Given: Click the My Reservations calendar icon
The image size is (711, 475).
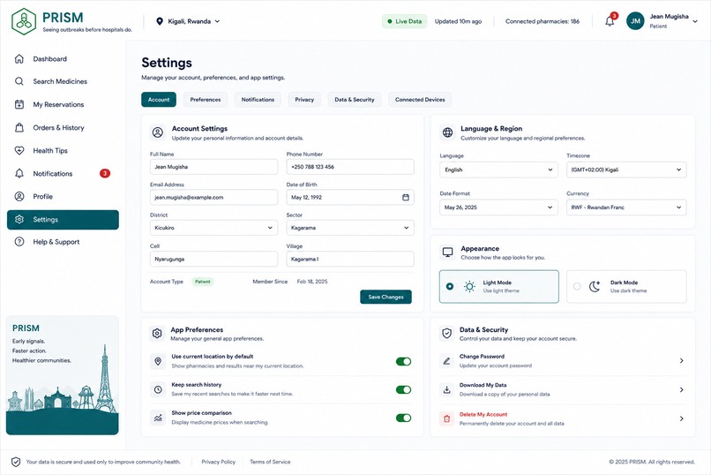Looking at the screenshot, I should [x=19, y=104].
